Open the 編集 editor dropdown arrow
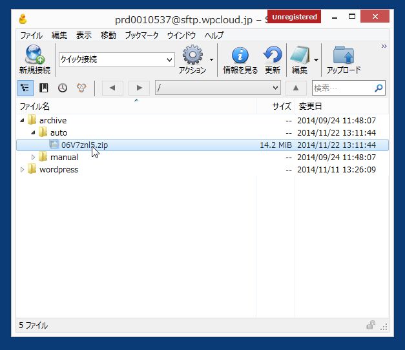The height and width of the screenshot is (350, 405). click(x=316, y=59)
